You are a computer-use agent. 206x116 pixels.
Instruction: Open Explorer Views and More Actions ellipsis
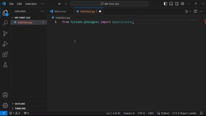(42, 12)
